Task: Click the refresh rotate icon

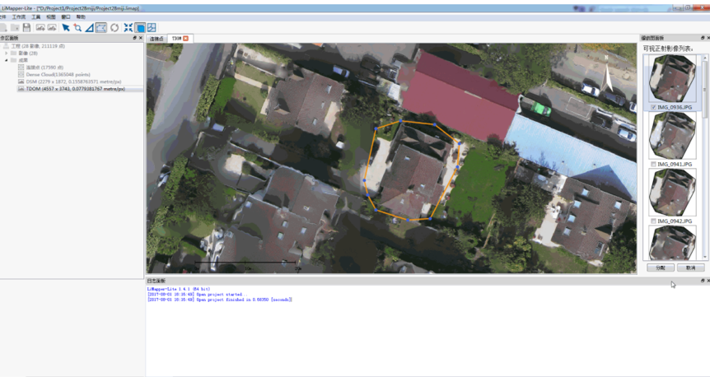Action: tap(114, 28)
